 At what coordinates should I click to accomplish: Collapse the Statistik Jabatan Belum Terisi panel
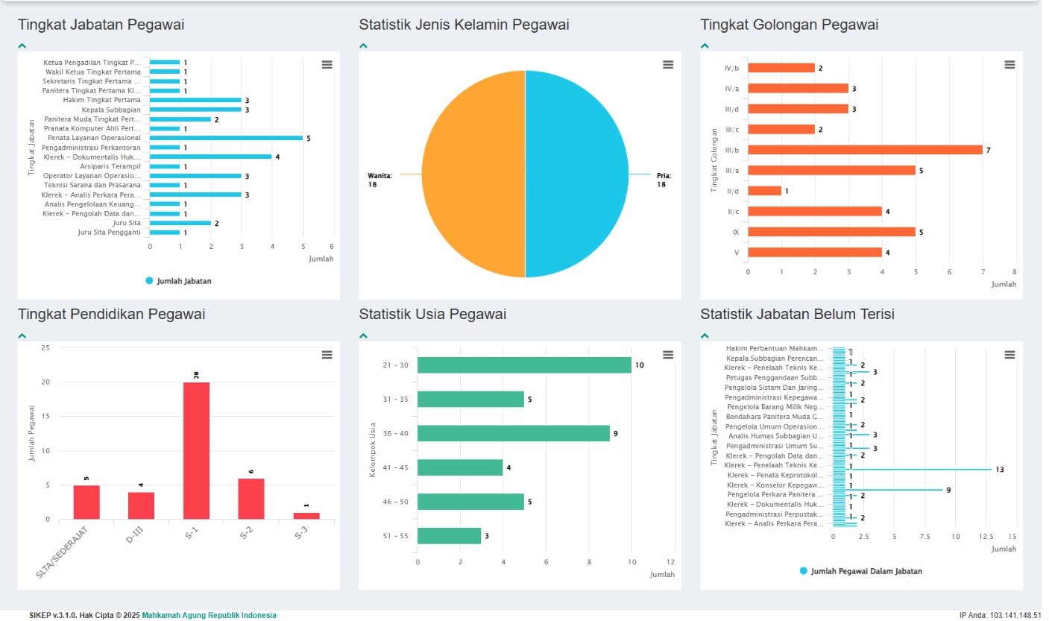705,335
